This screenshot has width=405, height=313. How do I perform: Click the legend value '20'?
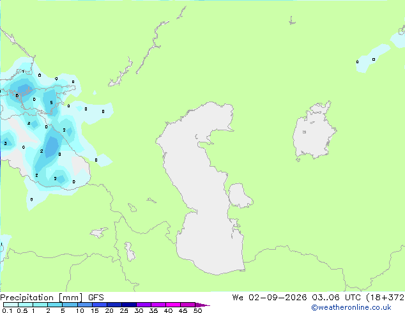[109, 310]
